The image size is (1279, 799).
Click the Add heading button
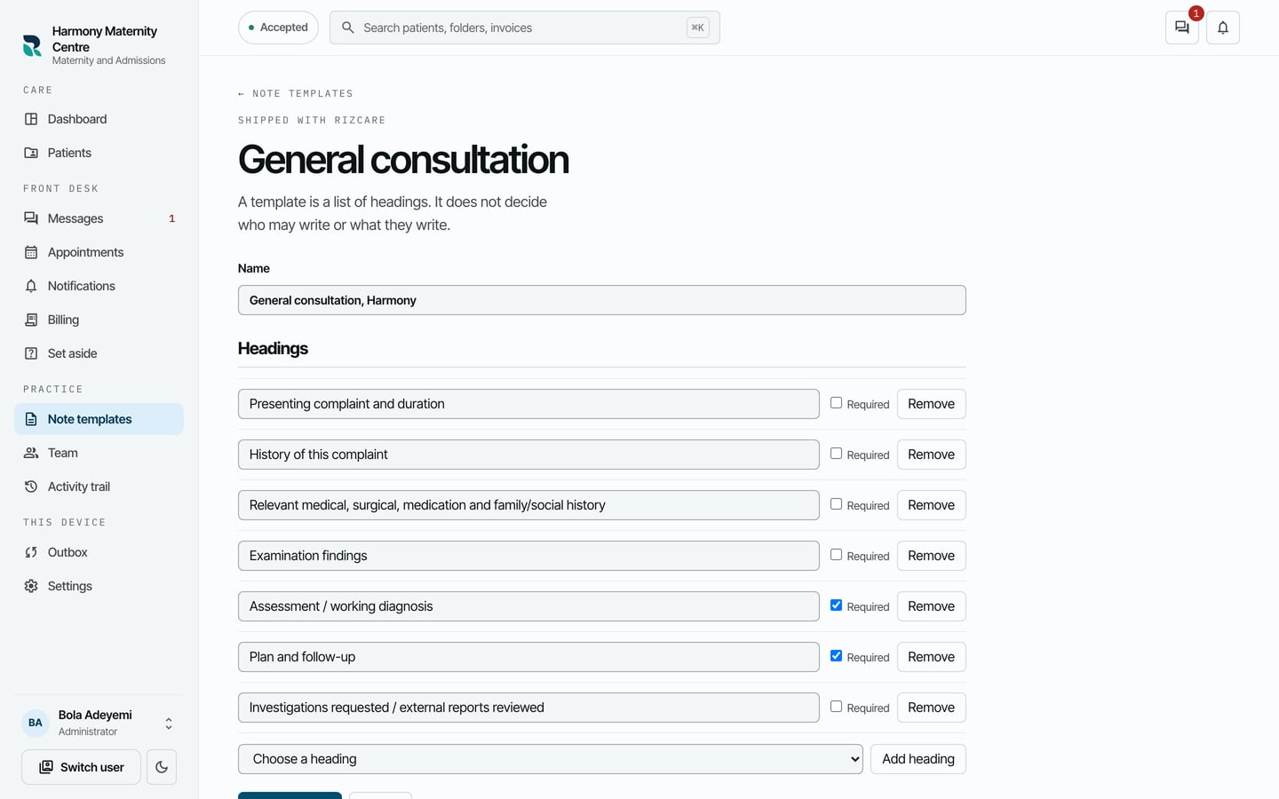(x=918, y=759)
